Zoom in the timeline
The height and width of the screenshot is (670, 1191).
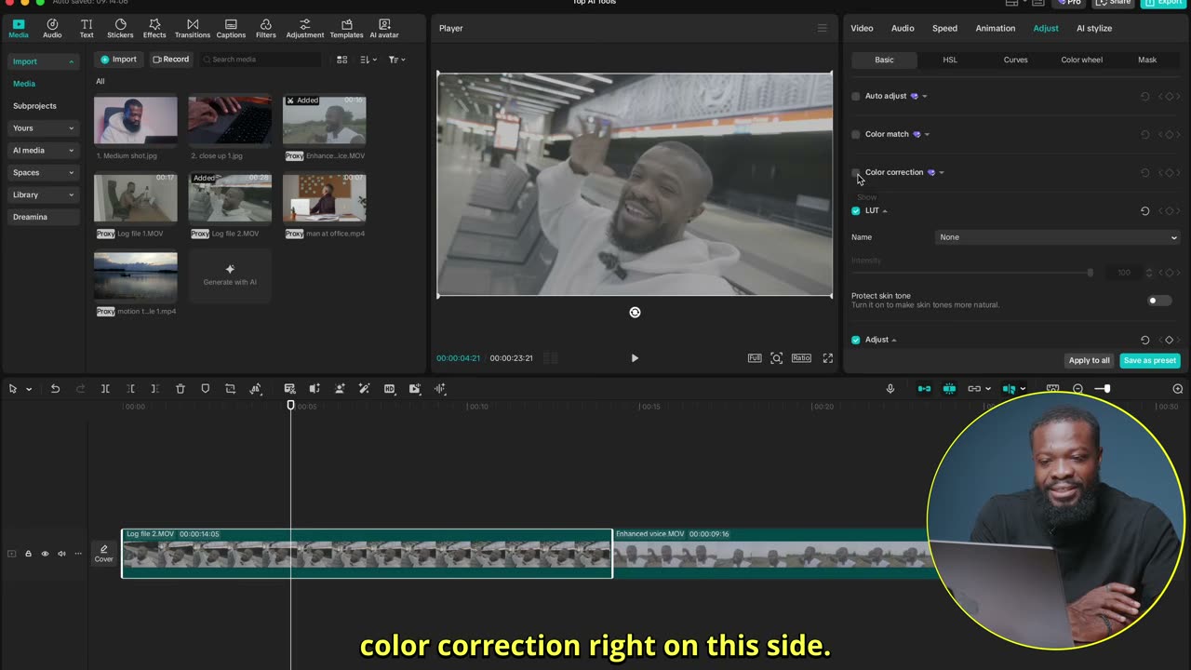[1178, 389]
